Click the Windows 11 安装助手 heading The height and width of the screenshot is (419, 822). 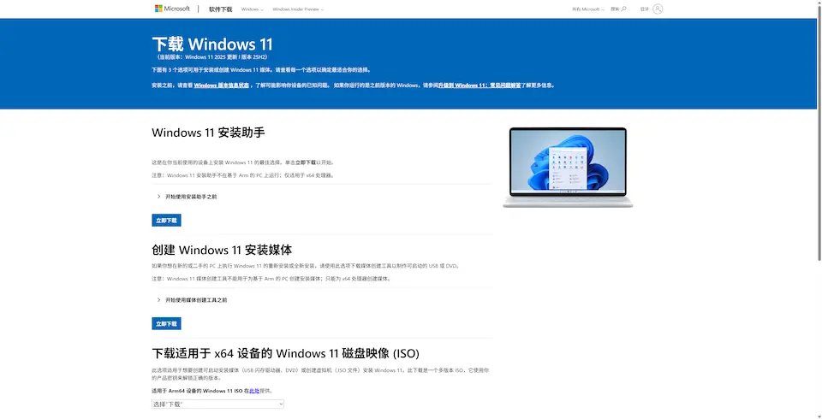point(208,133)
